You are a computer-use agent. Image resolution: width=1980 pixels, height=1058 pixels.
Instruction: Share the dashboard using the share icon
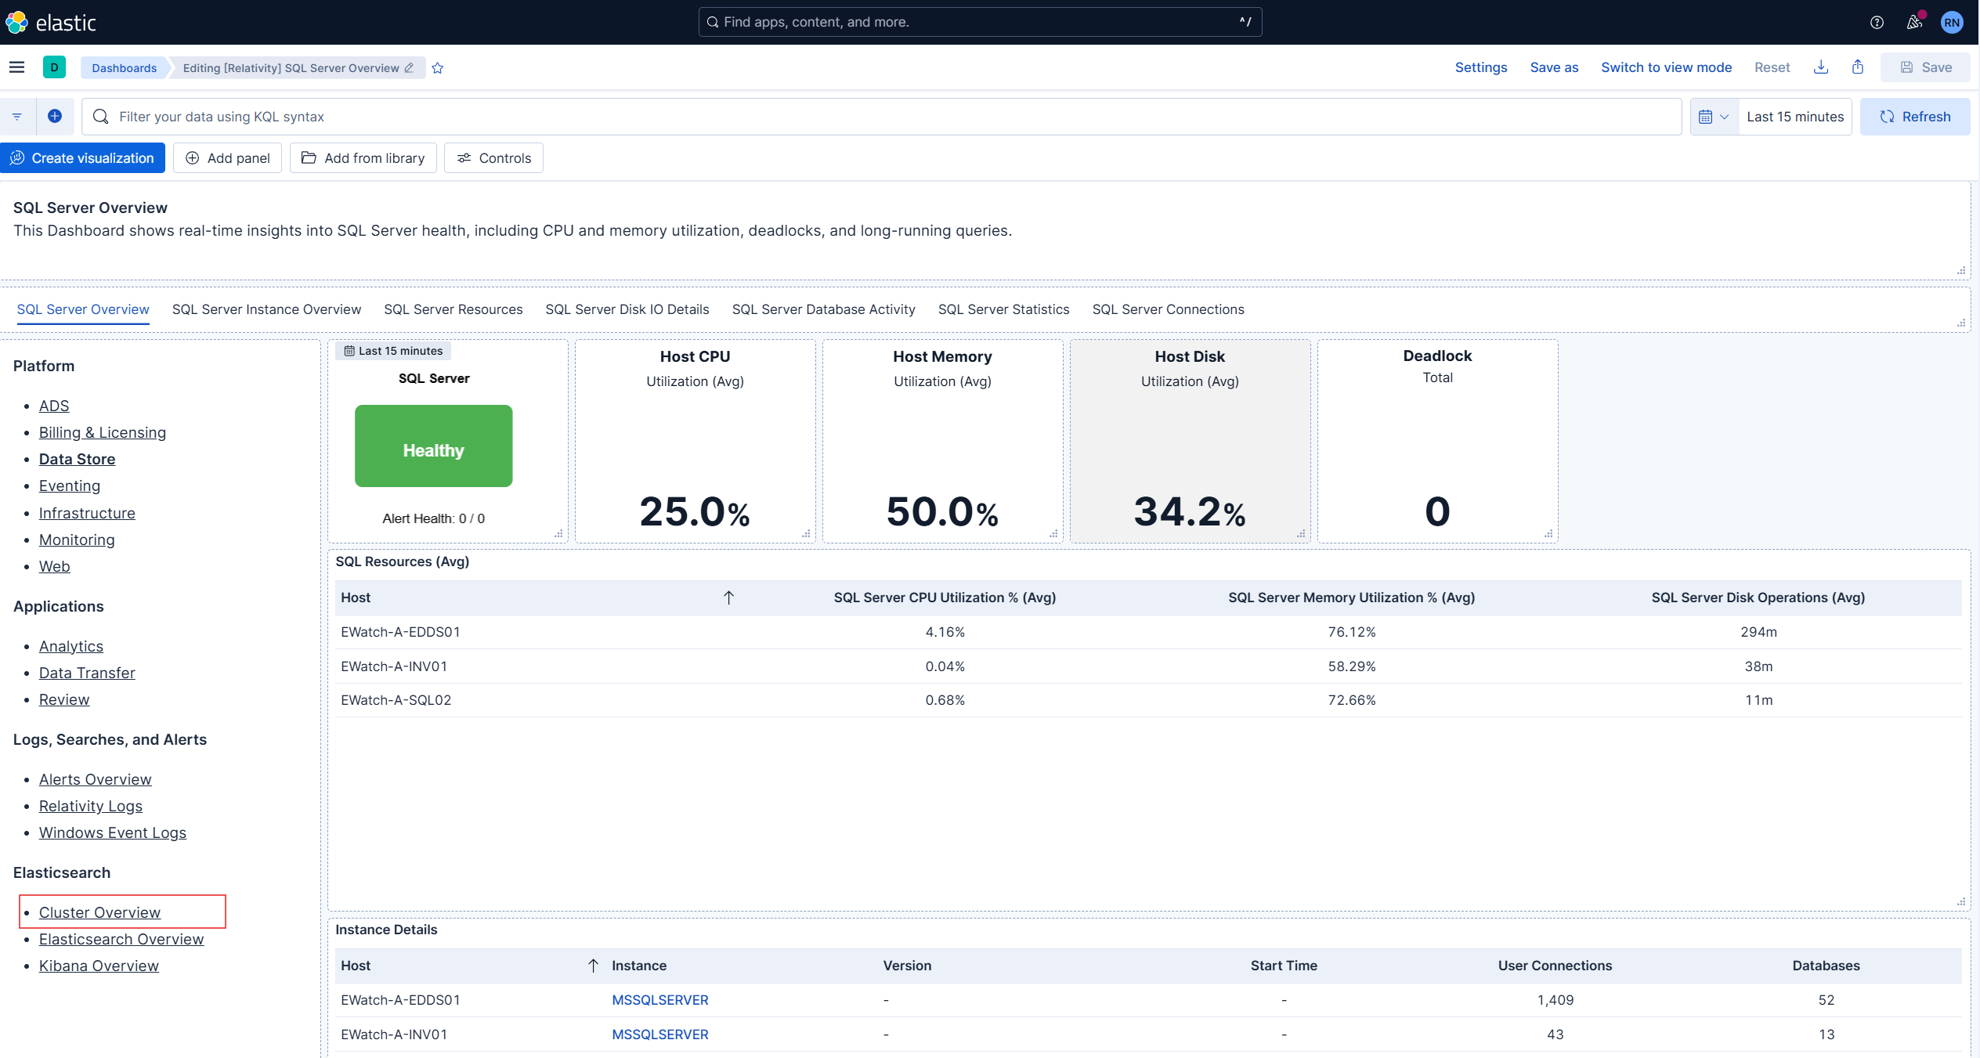click(1858, 67)
